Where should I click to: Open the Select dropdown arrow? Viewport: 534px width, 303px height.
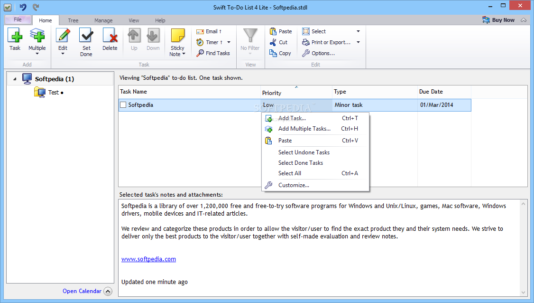pos(358,31)
